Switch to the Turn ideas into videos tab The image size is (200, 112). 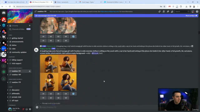coord(16,2)
